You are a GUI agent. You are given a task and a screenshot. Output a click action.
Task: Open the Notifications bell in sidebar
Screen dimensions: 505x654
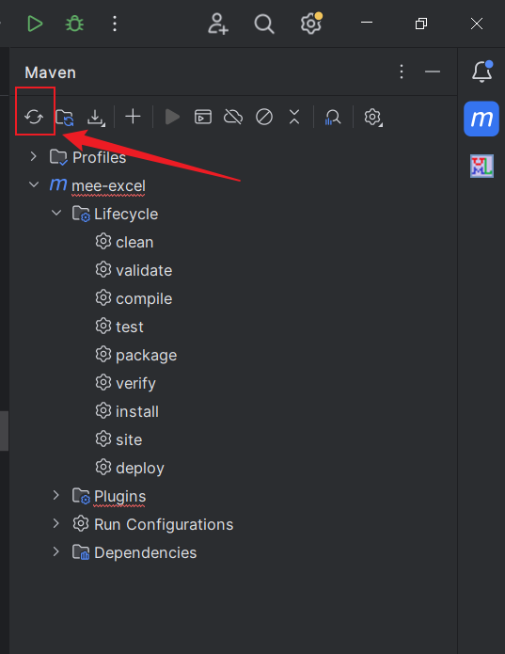click(x=481, y=72)
